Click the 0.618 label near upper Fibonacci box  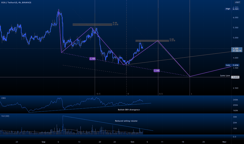coord(115,25)
